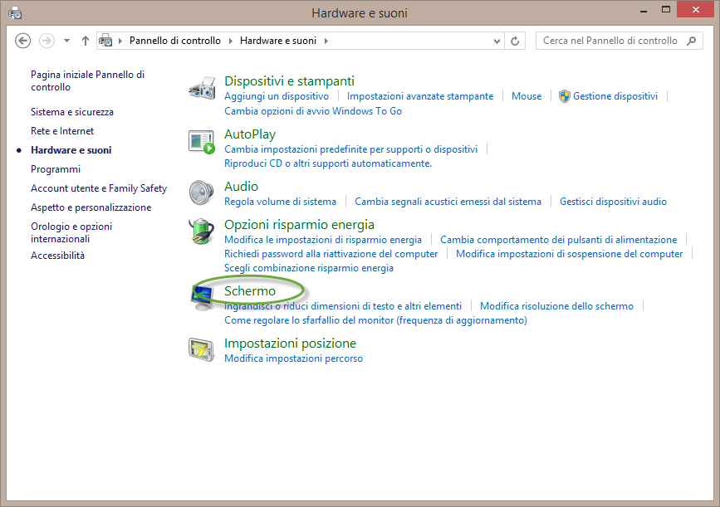
Task: Click the Opzioni risparmio energia battery icon
Action: point(202,232)
